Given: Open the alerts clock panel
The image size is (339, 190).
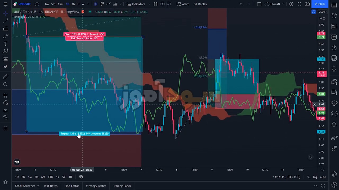Looking at the screenshot, I should click(x=334, y=16).
